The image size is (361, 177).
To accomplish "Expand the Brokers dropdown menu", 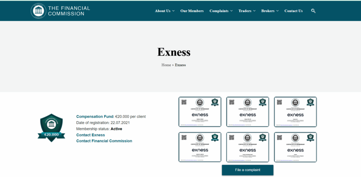I will pos(270,11).
